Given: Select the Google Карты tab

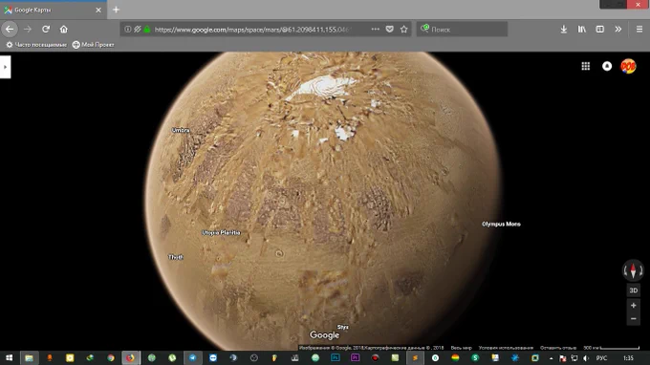Looking at the screenshot, I should tap(54, 10).
